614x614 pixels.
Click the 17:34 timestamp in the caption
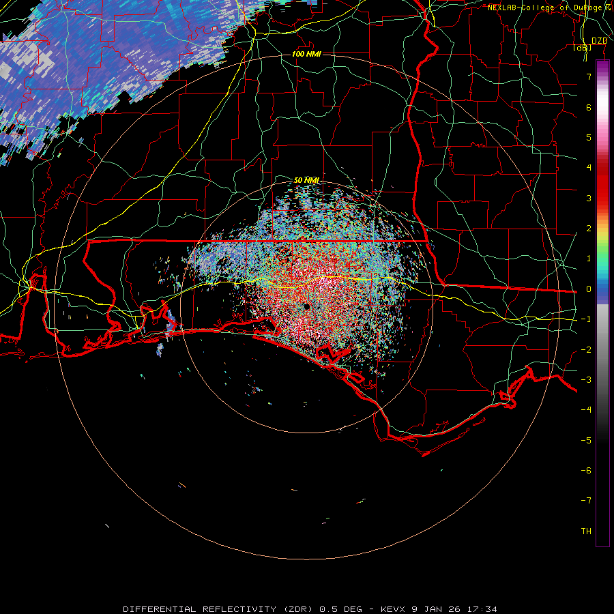pos(482,609)
